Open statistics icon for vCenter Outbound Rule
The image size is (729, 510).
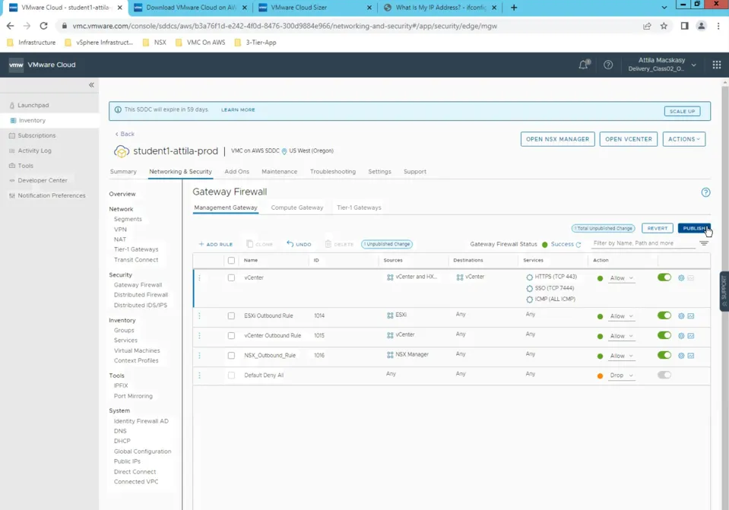[691, 336]
